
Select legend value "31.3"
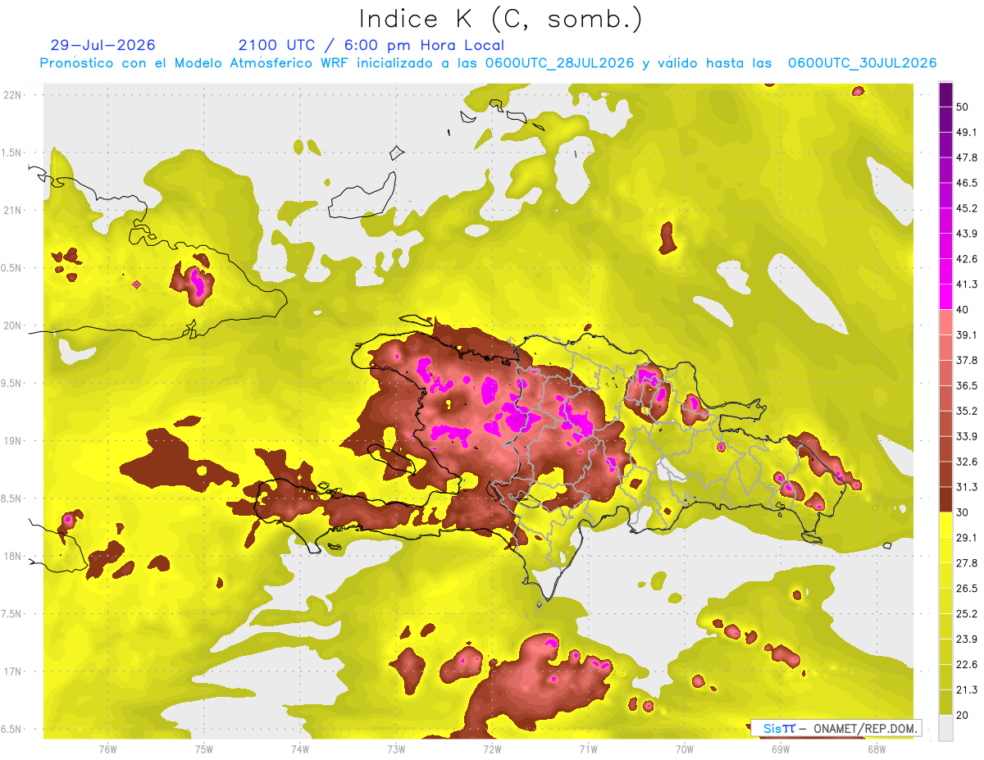pos(966,487)
